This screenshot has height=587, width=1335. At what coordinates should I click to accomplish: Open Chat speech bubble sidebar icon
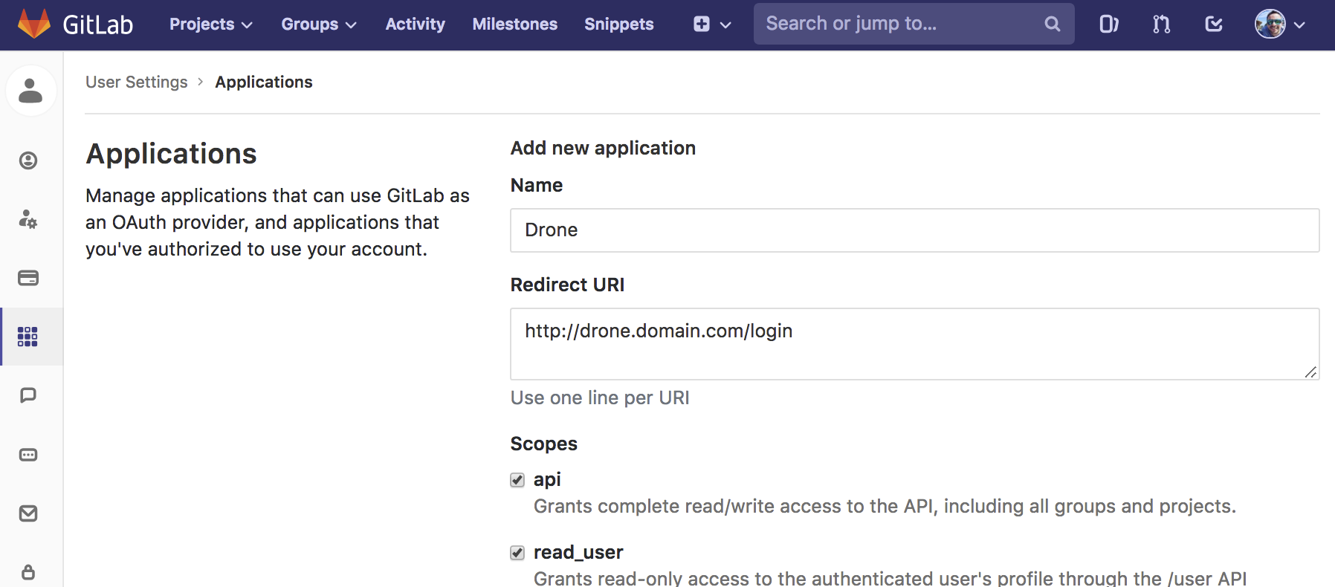click(x=28, y=395)
